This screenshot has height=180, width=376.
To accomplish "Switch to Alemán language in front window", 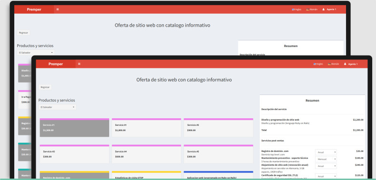I will coord(333,64).
